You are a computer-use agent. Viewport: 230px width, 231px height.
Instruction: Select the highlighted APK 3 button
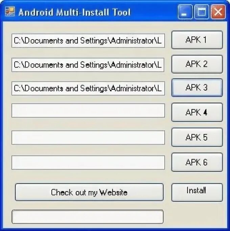(x=197, y=88)
